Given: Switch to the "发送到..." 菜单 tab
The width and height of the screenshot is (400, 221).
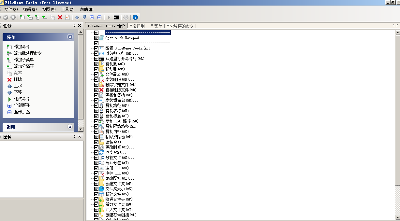Looking at the screenshot, I should (146, 26).
